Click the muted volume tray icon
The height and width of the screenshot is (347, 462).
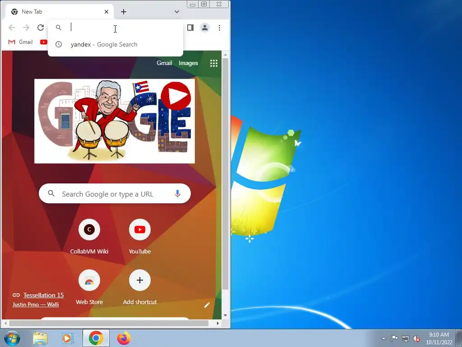[x=416, y=338]
